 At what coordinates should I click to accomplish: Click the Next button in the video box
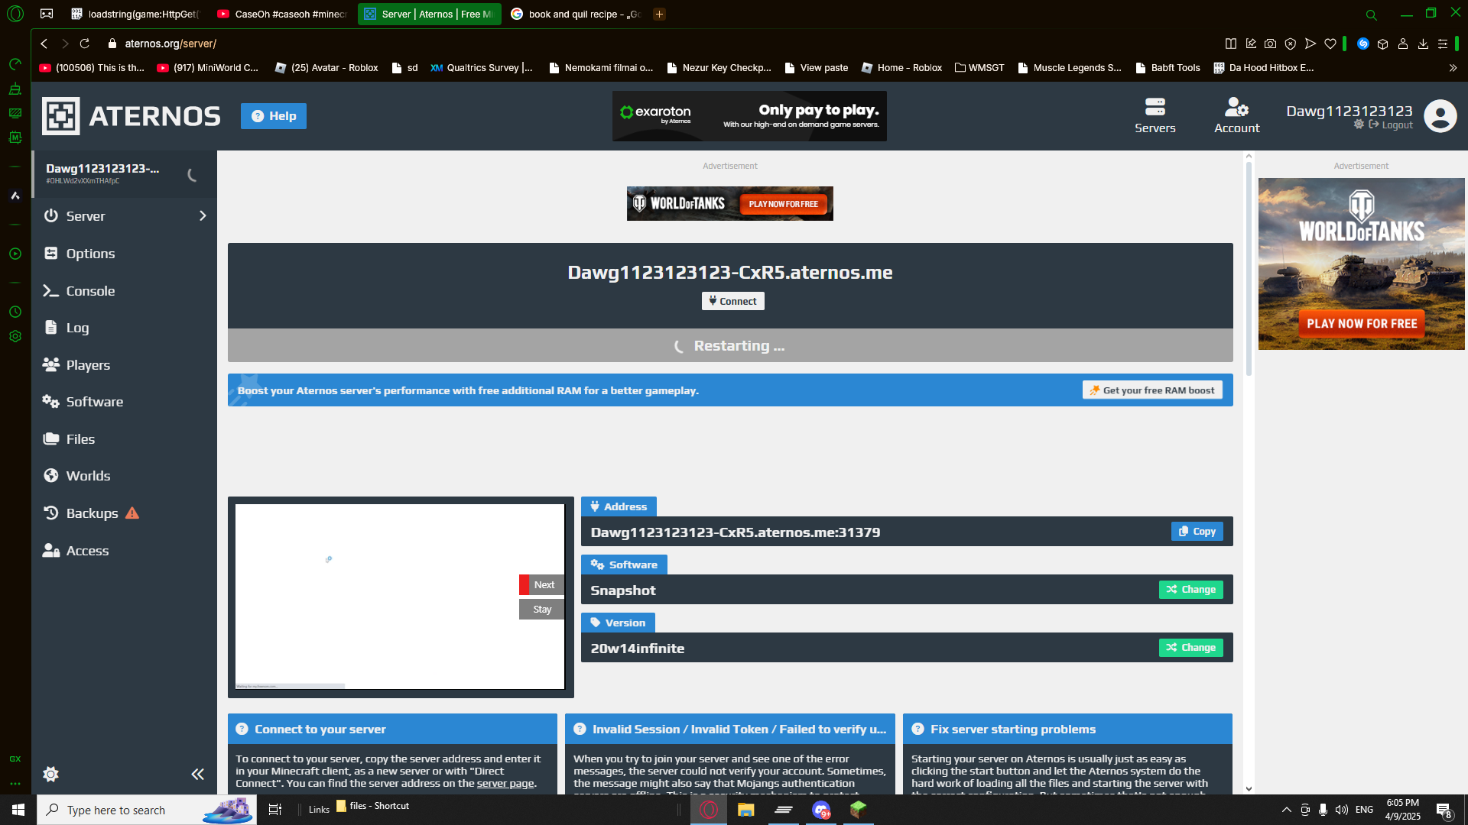(542, 585)
